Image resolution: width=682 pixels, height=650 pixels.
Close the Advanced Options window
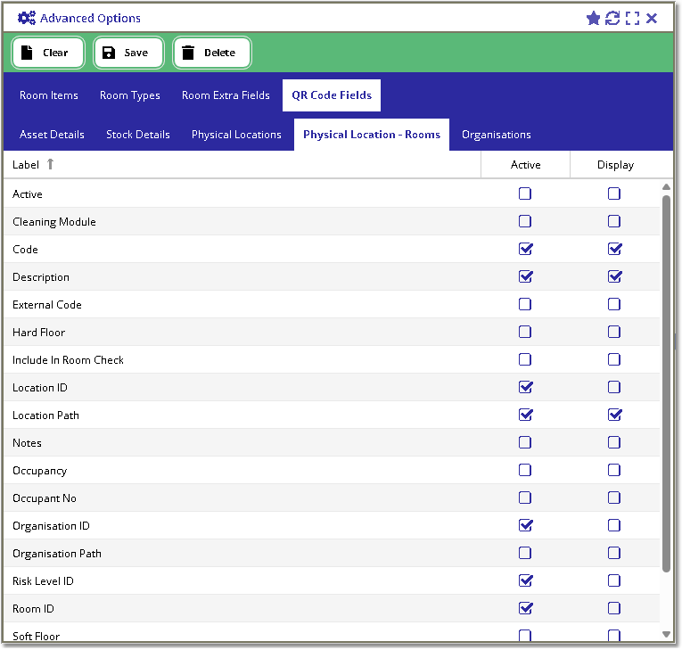653,18
